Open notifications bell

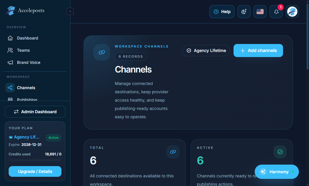[276, 12]
